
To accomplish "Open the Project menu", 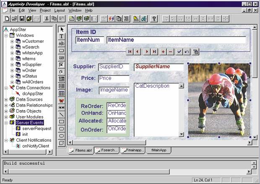I will point(45,10).
